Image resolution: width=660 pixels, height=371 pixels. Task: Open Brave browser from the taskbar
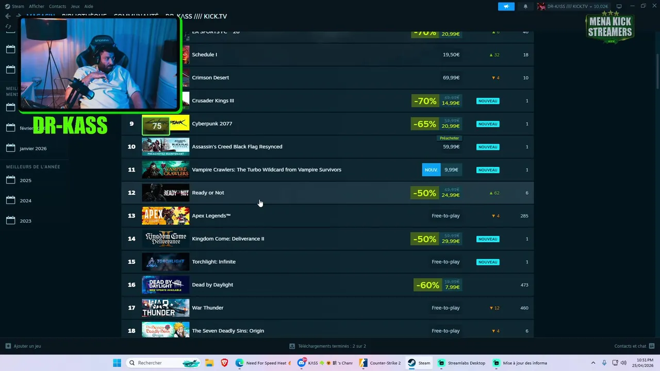[x=224, y=363]
